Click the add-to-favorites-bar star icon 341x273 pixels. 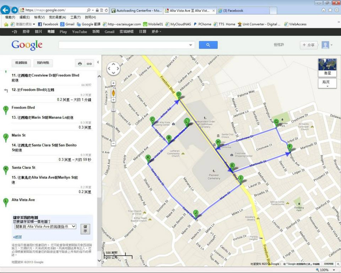click(6, 24)
